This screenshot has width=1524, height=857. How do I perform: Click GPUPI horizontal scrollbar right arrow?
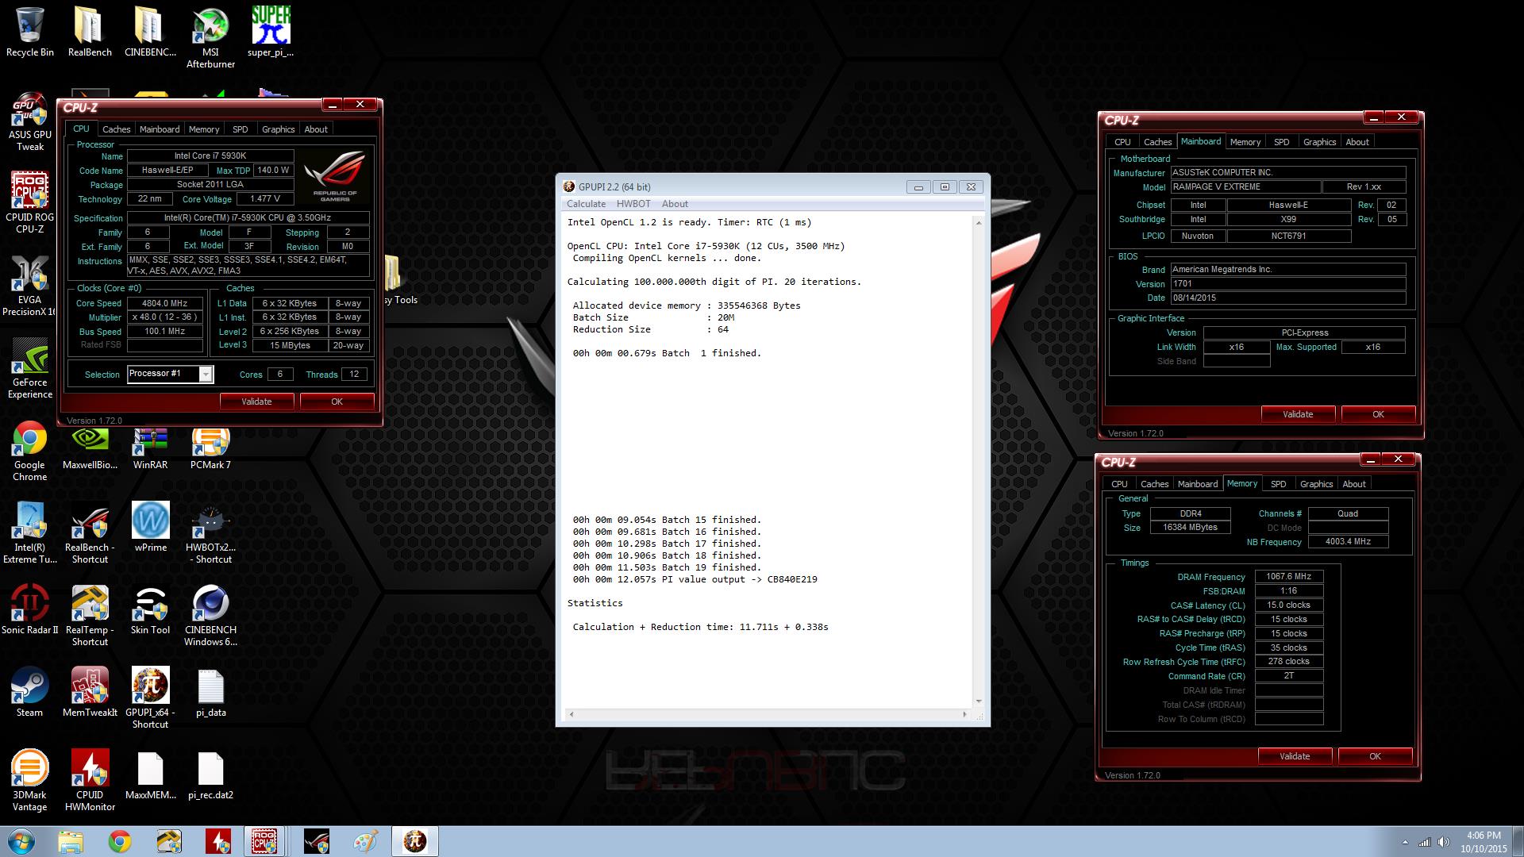pyautogui.click(x=965, y=714)
